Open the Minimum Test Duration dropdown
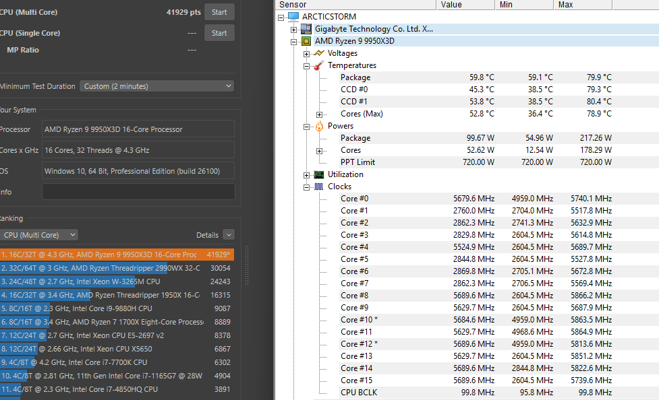659x400 pixels. point(156,86)
